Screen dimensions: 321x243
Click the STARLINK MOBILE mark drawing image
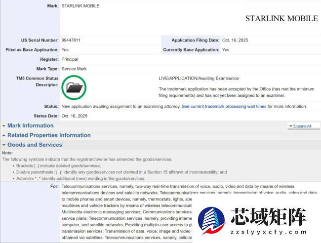click(281, 18)
